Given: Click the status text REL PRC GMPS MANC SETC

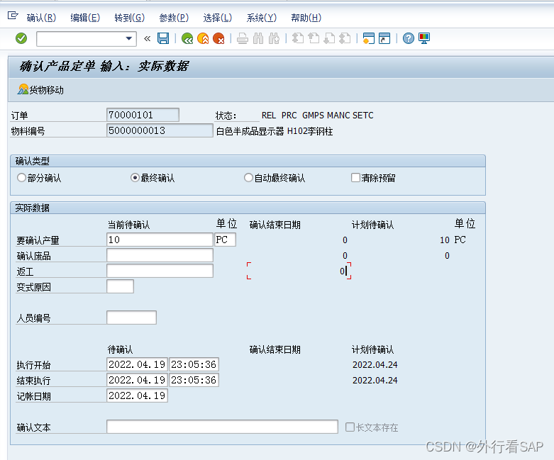Looking at the screenshot, I should 317,116.
